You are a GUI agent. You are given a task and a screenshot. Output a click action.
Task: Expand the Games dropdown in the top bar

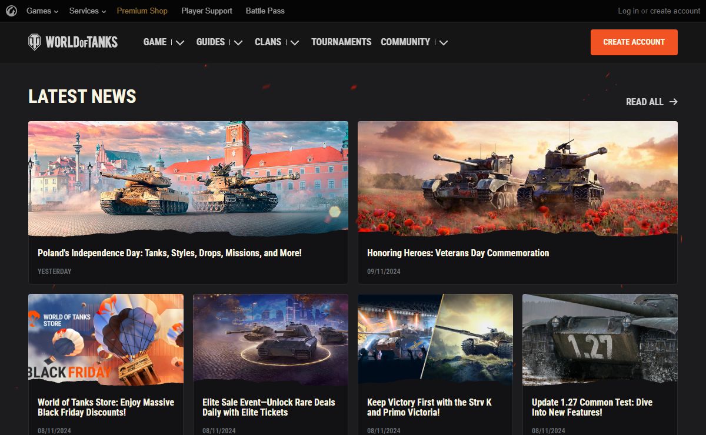coord(42,11)
